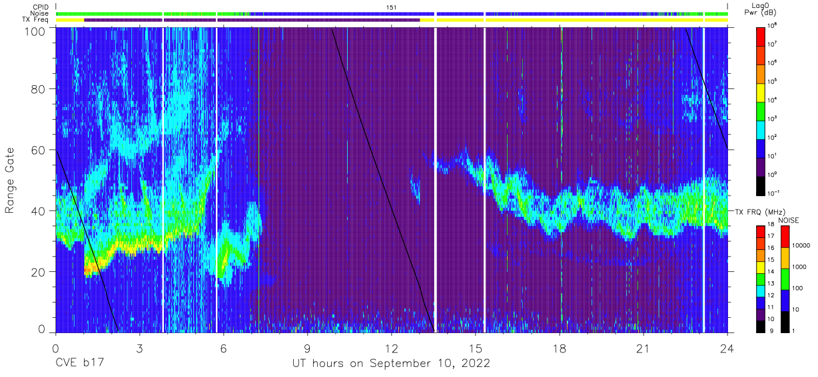Screen dimensions: 818x377
Task: Click the 21 tick label on the UT hours axis
Action: tap(643, 348)
